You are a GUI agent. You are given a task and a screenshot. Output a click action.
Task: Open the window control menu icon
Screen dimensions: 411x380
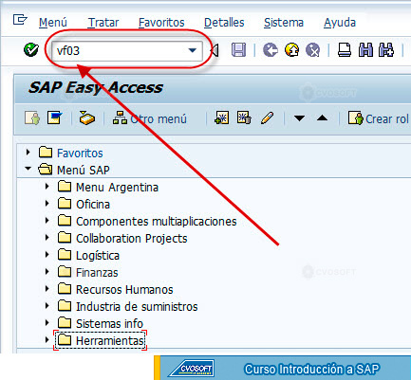click(20, 20)
